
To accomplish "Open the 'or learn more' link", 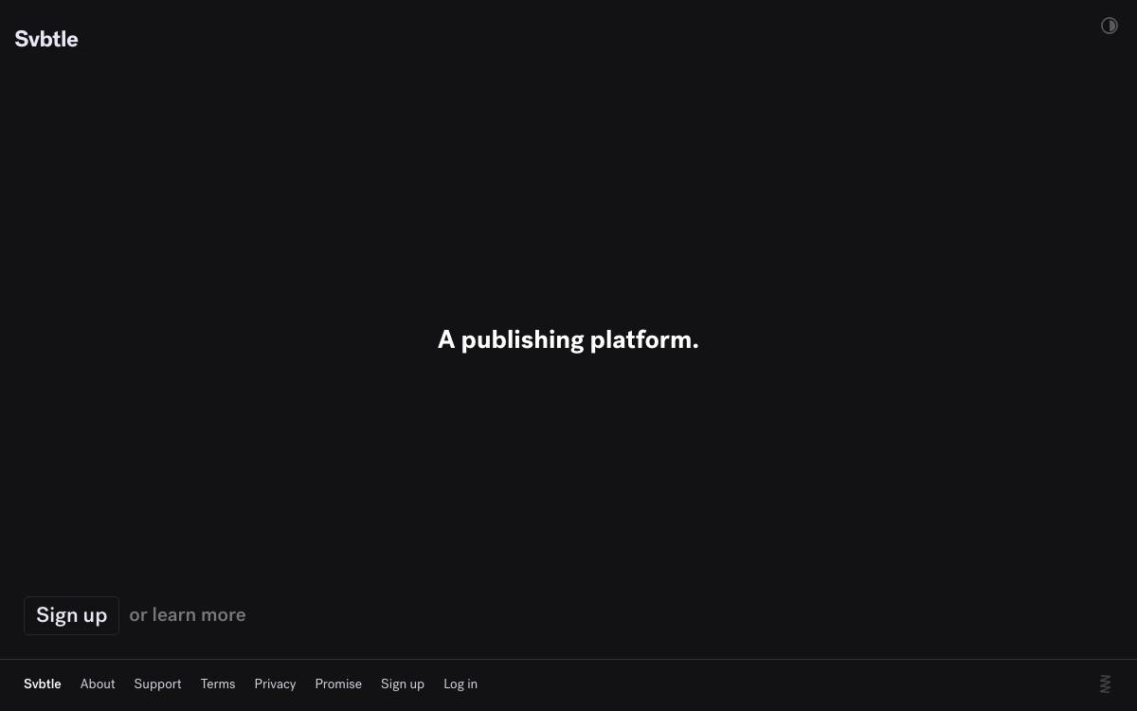I will [188, 615].
